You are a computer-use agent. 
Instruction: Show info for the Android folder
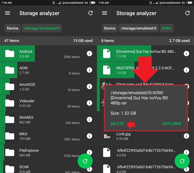(x=89, y=53)
